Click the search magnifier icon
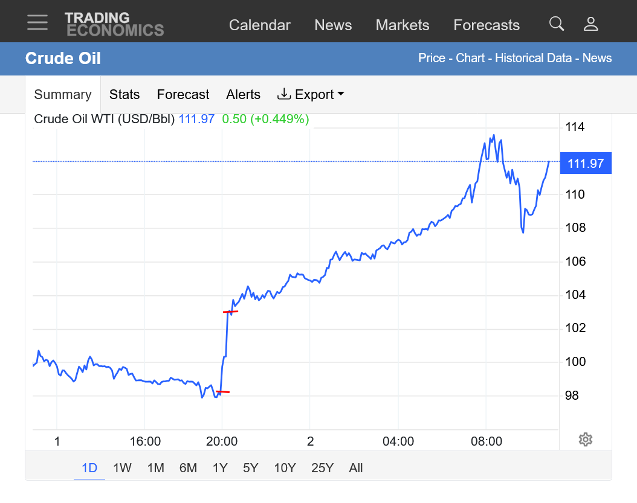 pyautogui.click(x=556, y=24)
